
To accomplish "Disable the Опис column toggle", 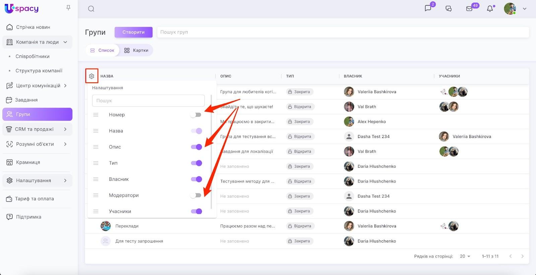I will [196, 147].
